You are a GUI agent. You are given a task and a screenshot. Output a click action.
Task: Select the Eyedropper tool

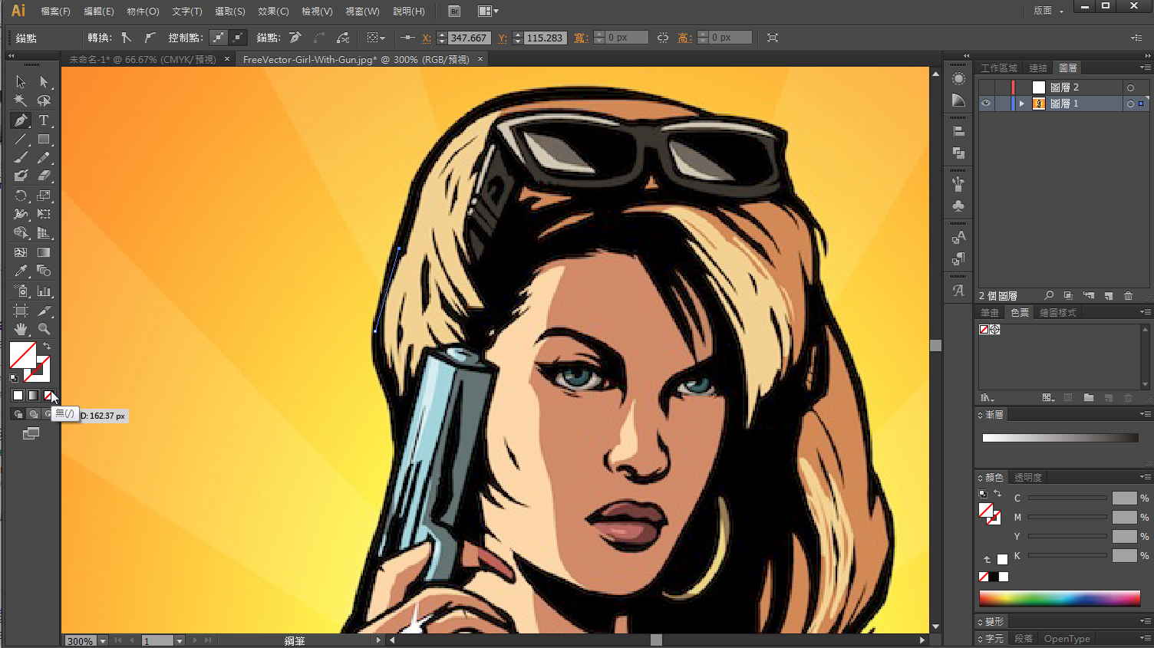[x=21, y=271]
